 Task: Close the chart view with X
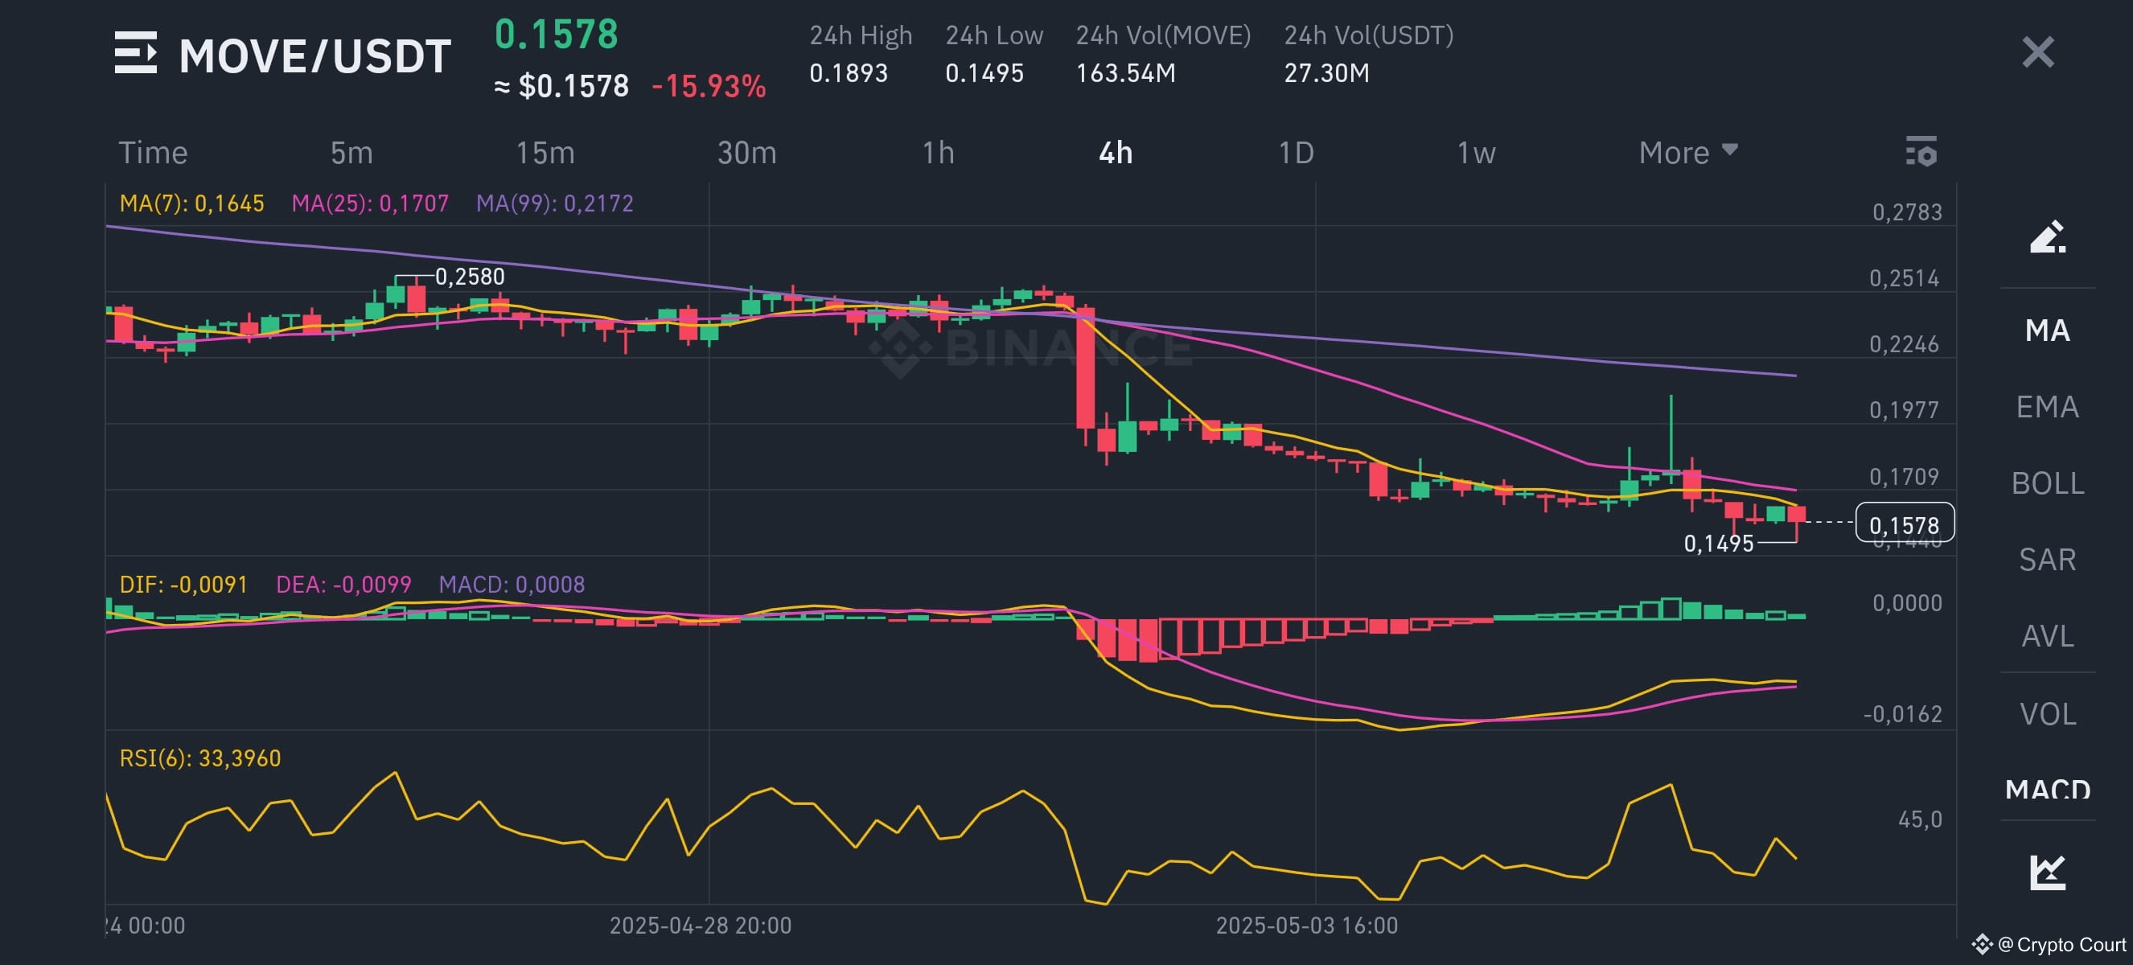tap(2038, 52)
